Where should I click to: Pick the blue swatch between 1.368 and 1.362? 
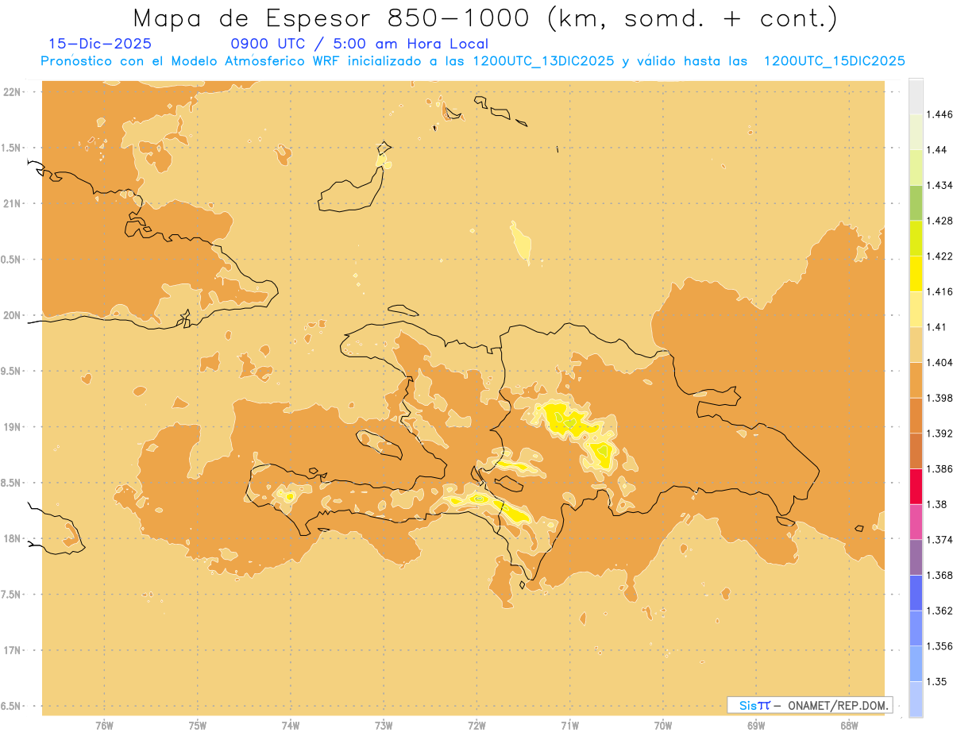pos(916,593)
